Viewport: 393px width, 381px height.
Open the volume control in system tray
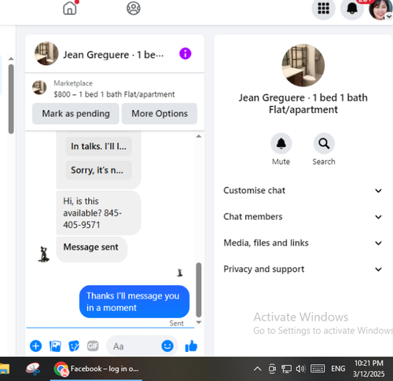pyautogui.click(x=300, y=369)
